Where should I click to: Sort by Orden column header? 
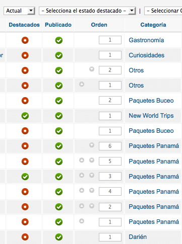[99, 25]
